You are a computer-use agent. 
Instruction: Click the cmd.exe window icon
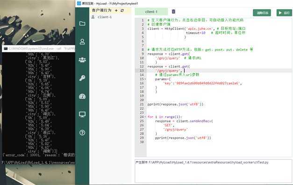[x=6, y=49]
